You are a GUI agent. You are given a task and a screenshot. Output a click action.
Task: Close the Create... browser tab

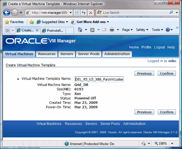tap(37, 30)
